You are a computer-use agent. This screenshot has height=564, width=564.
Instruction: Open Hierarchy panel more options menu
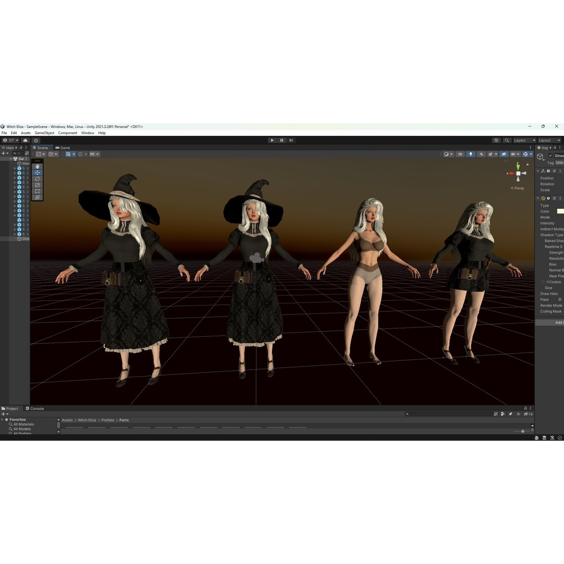point(26,147)
